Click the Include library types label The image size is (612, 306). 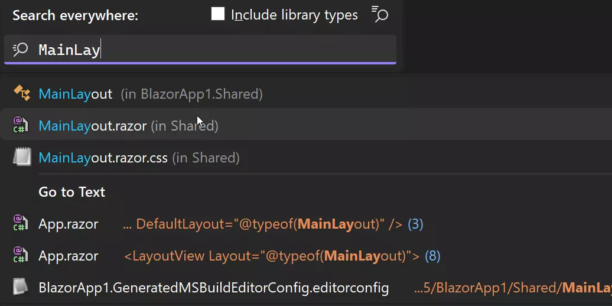(294, 15)
